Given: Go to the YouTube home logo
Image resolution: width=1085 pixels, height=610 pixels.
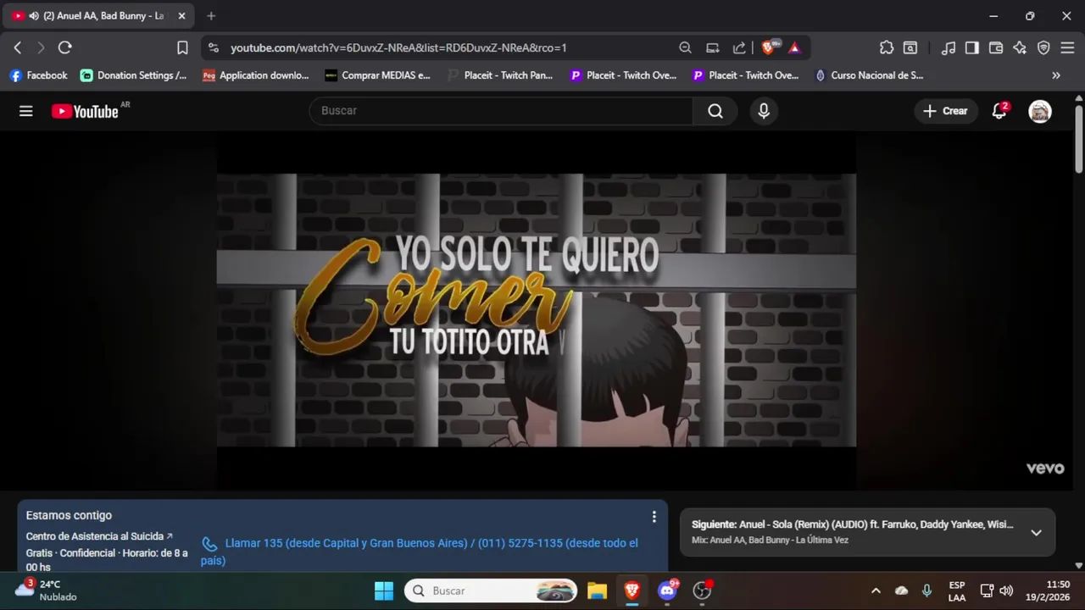Looking at the screenshot, I should pos(85,111).
